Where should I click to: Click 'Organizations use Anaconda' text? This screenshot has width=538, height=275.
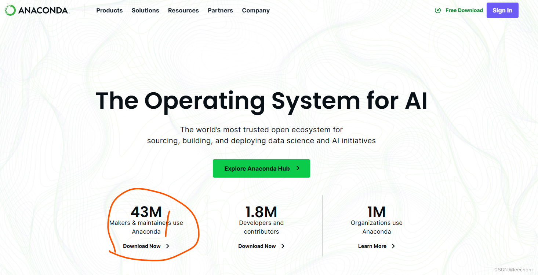(x=377, y=227)
